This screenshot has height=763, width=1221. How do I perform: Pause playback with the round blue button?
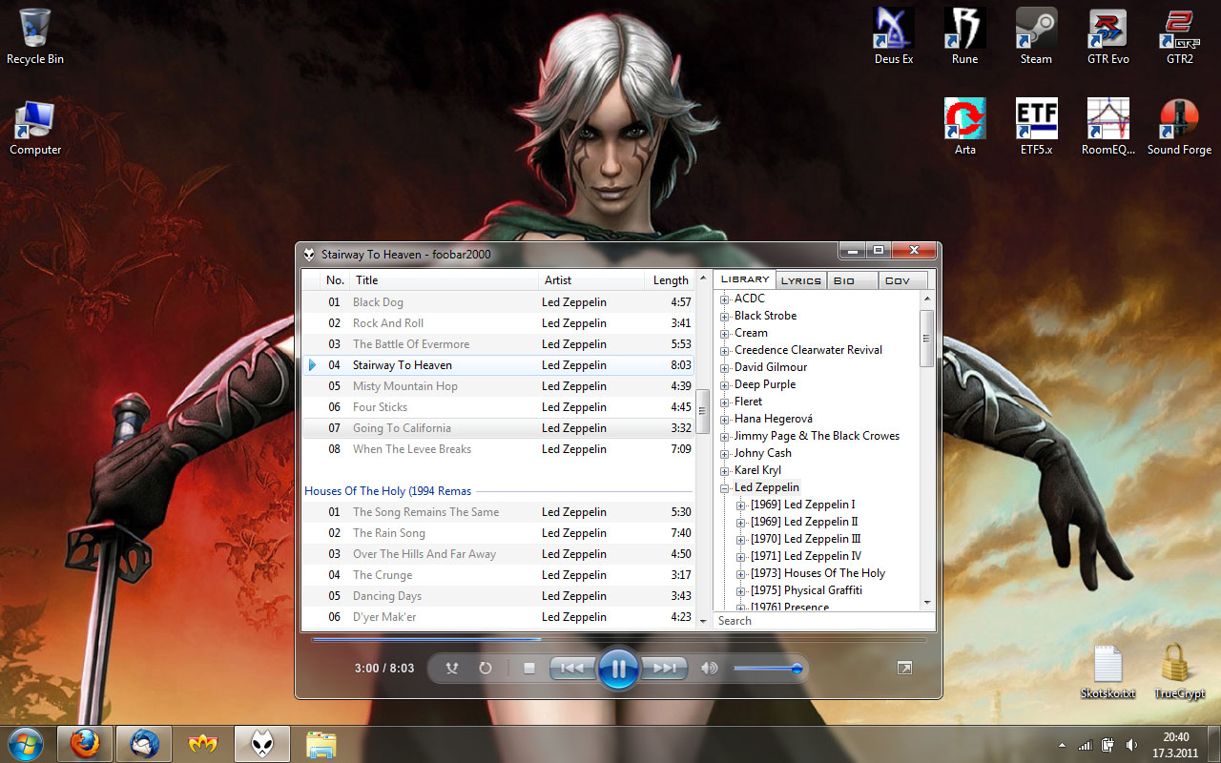coord(618,669)
